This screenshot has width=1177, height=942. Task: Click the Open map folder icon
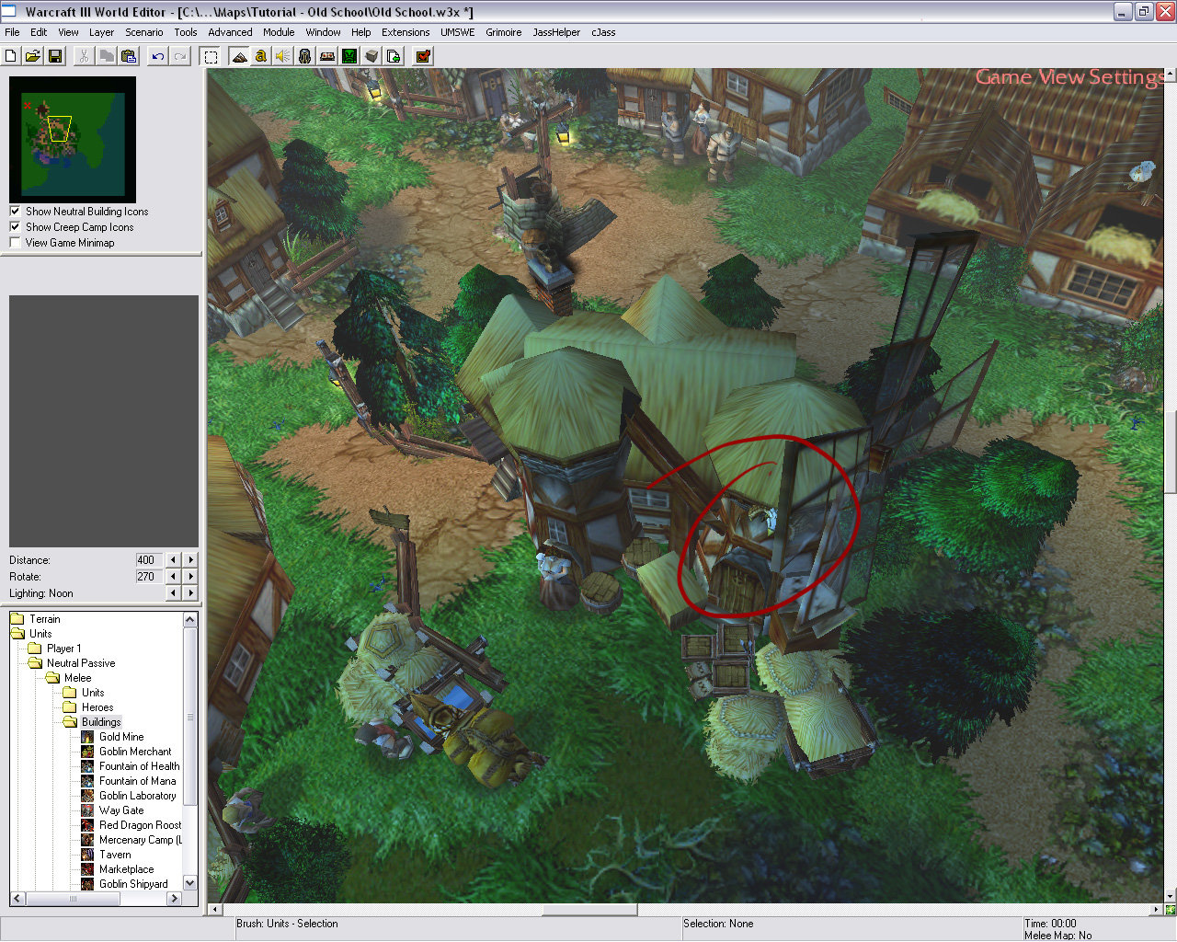click(x=33, y=56)
